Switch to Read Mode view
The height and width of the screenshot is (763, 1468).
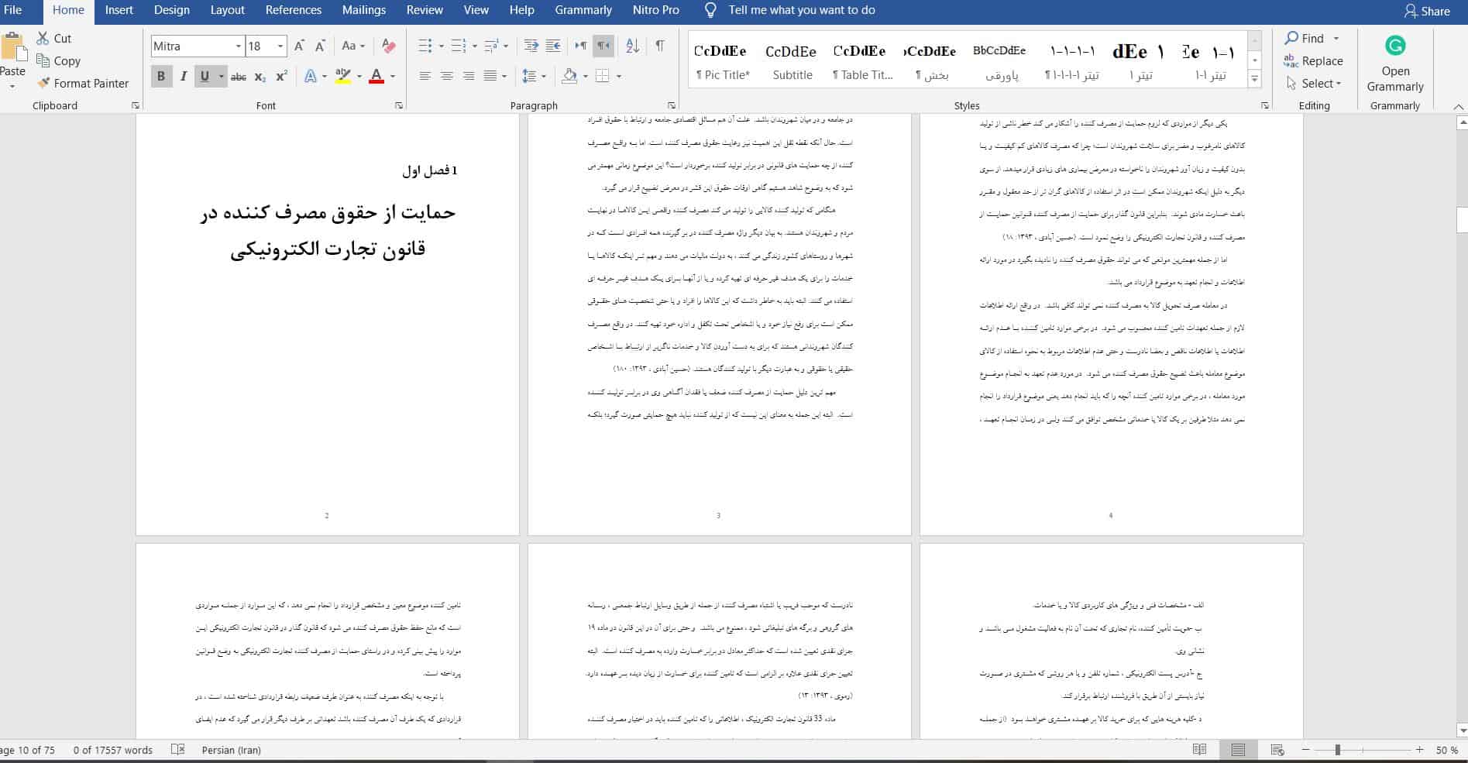pos(1200,750)
